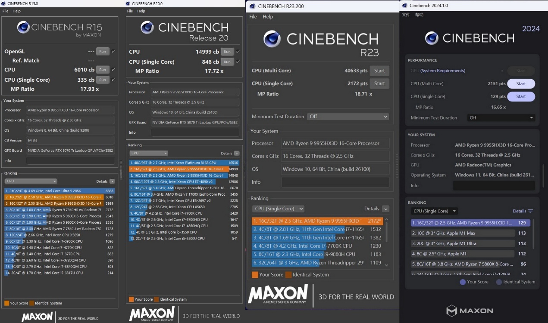548x323 pixels.
Task: Select the Ryzen 9 9955HX3D row in R23 ranking
Action: (x=317, y=221)
